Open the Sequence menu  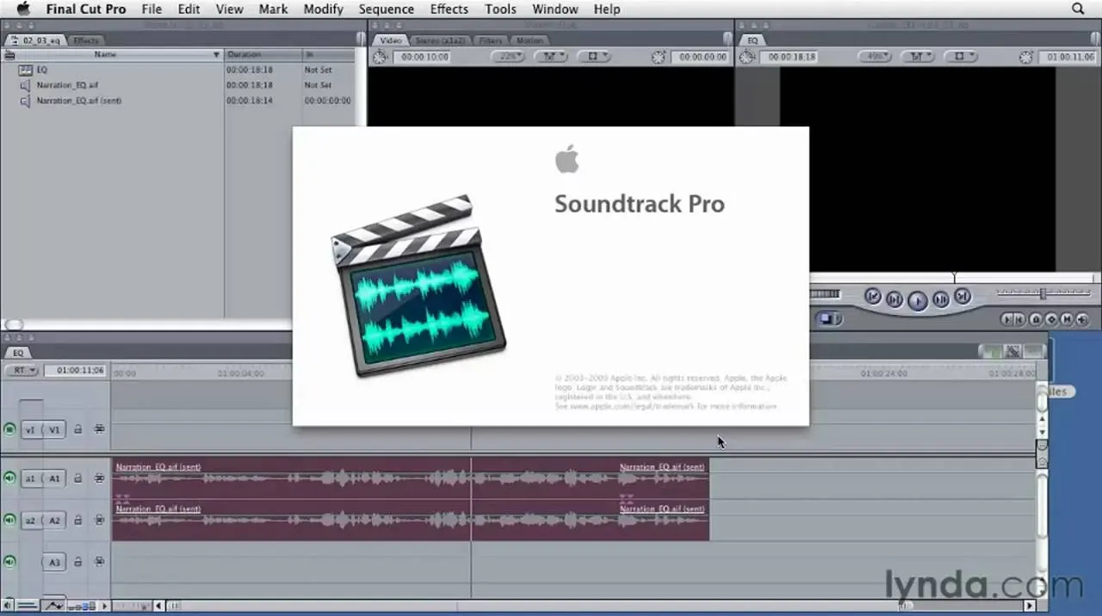click(387, 9)
